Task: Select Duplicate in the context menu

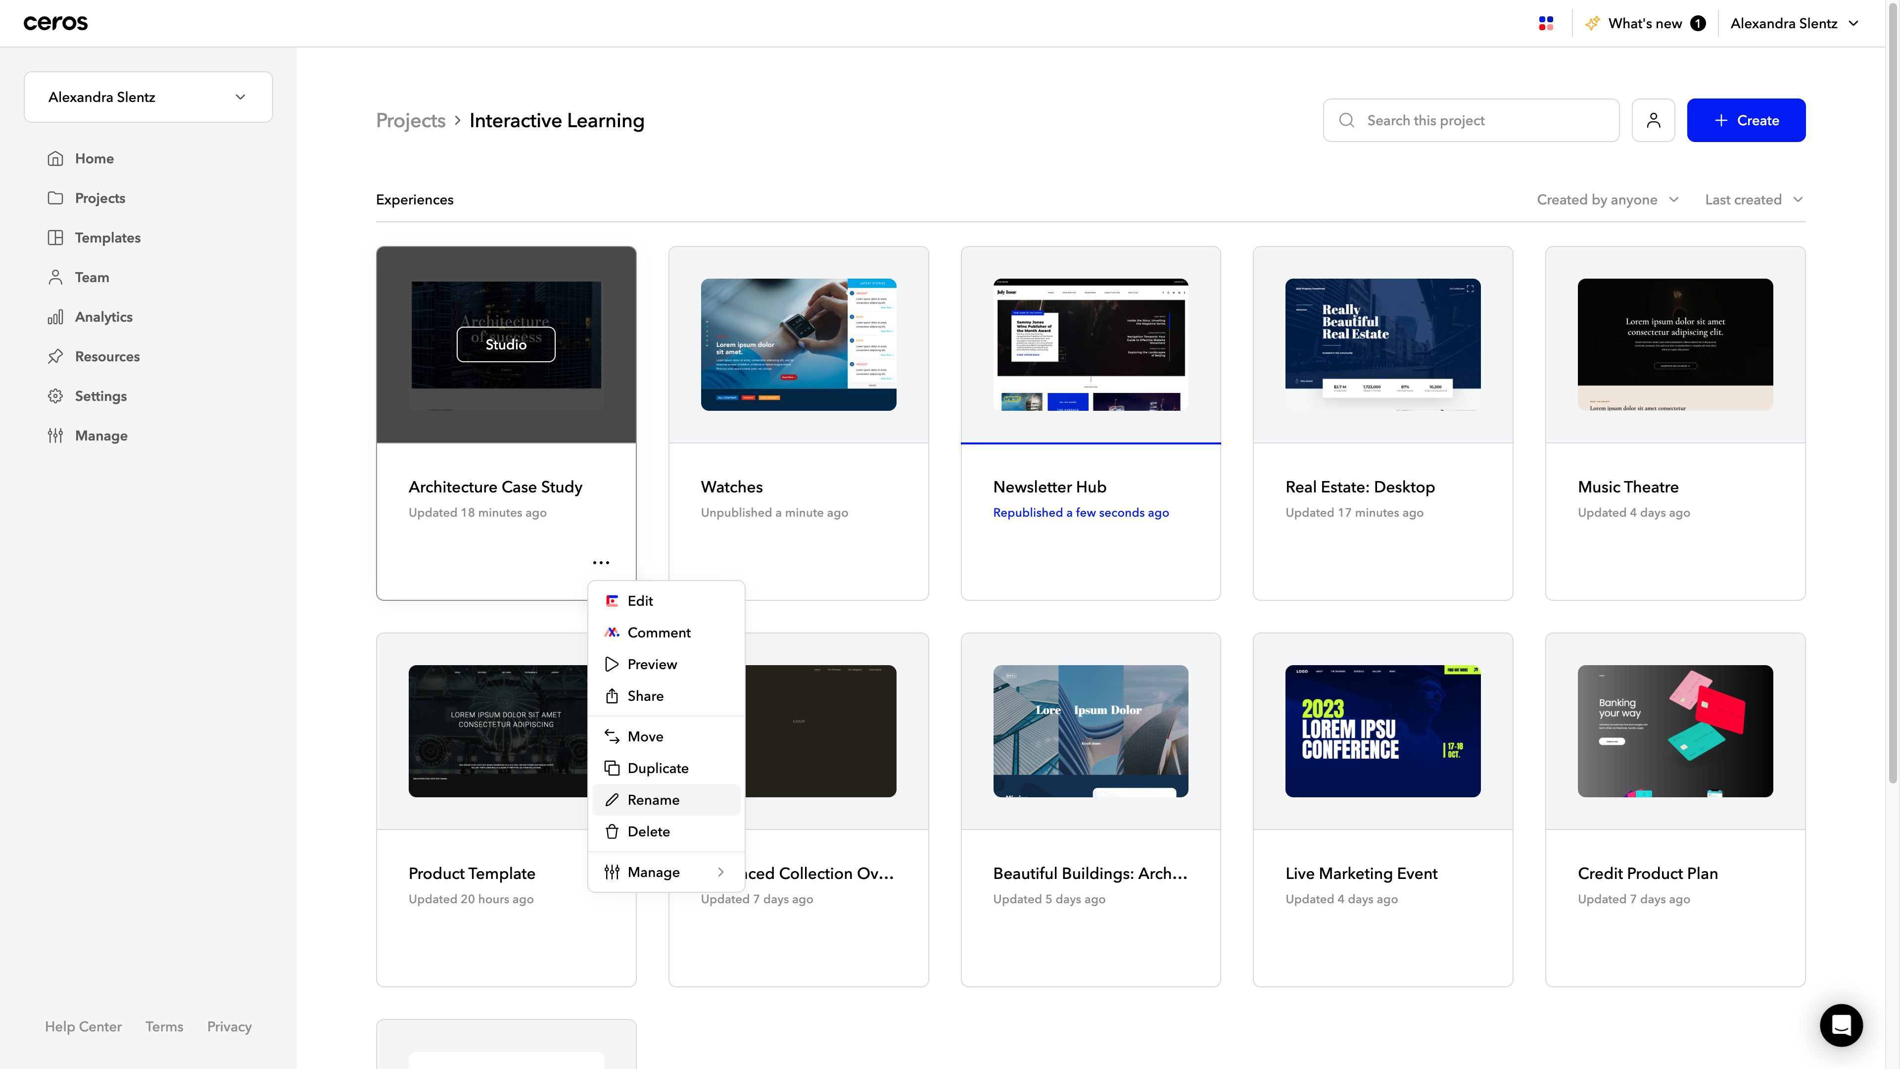Action: [x=666, y=768]
